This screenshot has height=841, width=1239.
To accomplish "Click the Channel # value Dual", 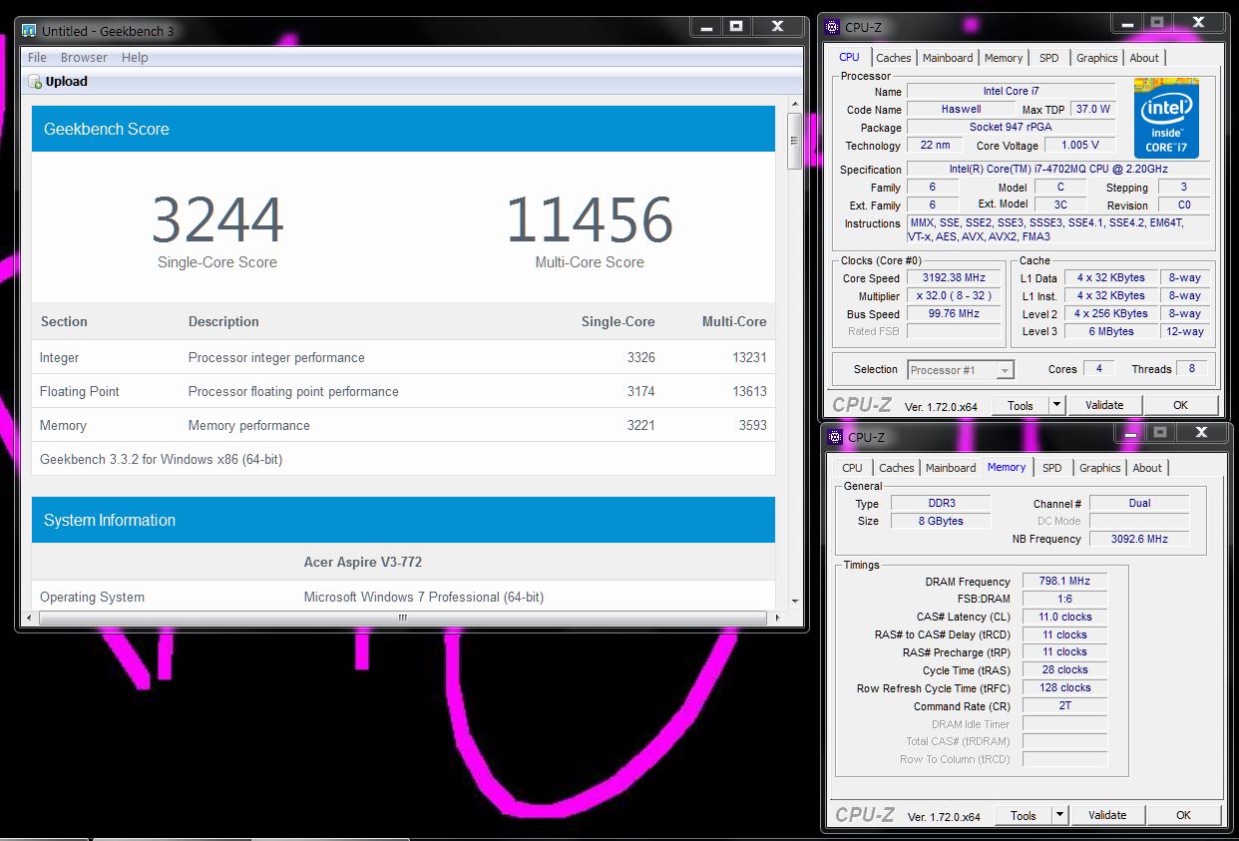I will (x=1139, y=503).
